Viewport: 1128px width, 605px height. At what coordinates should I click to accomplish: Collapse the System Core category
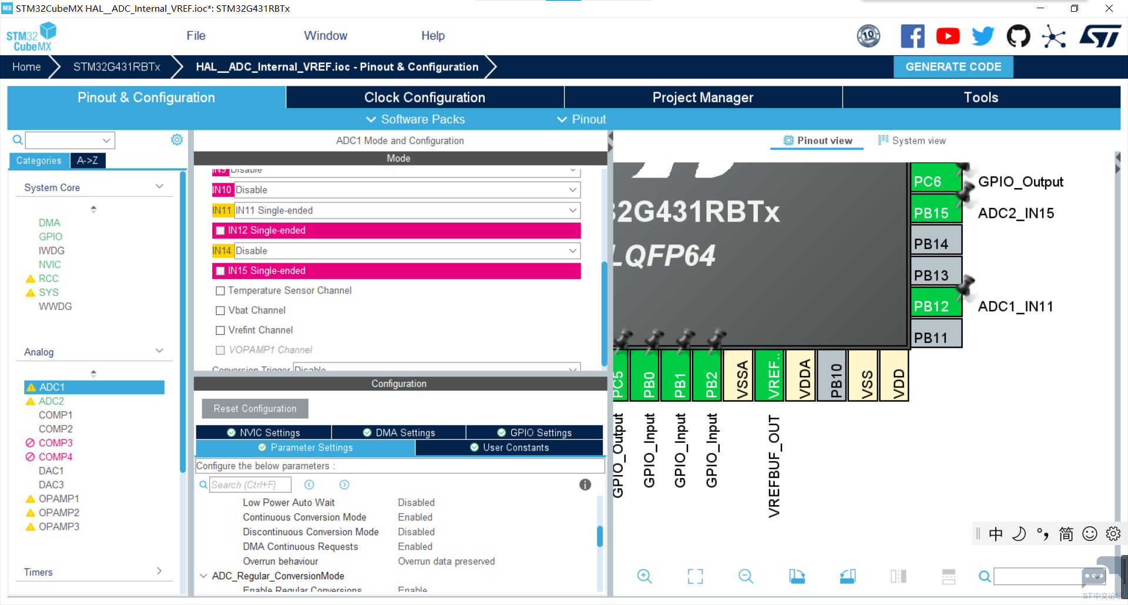(x=159, y=187)
